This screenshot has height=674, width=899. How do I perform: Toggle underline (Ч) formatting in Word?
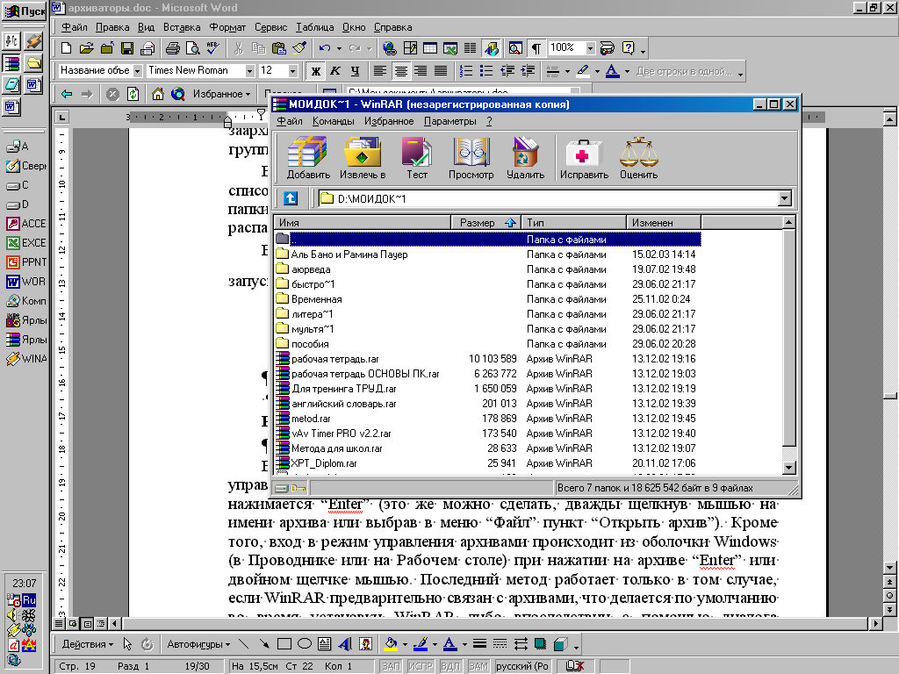tap(354, 71)
